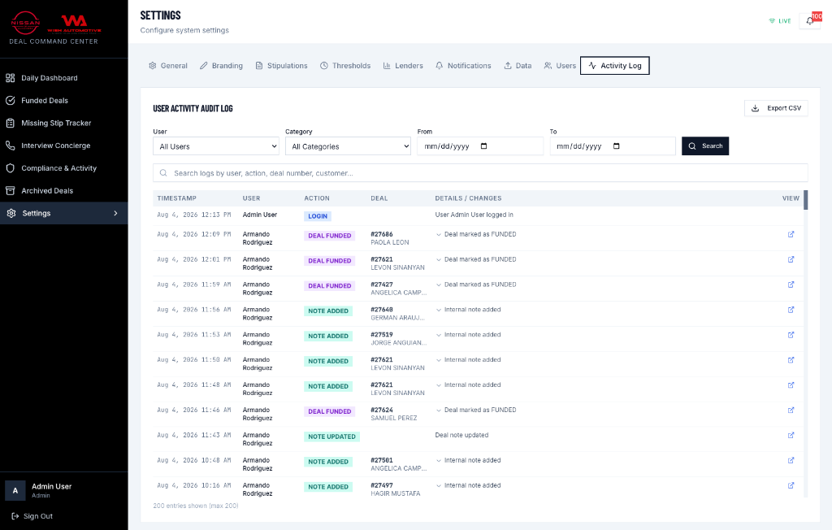Open view link for 11:48 AM #27621 row

[x=791, y=385]
